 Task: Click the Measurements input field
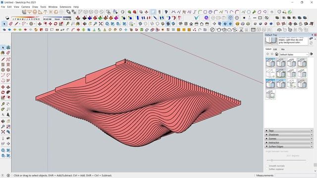(295, 176)
